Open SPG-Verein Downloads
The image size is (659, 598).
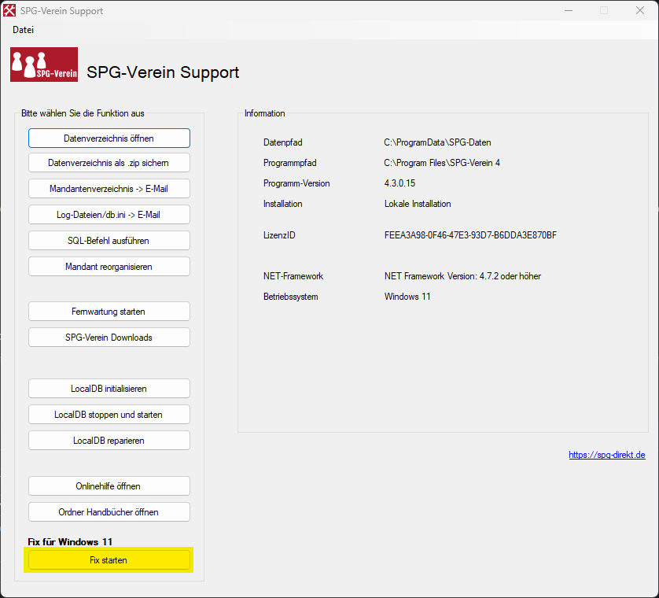click(x=109, y=338)
